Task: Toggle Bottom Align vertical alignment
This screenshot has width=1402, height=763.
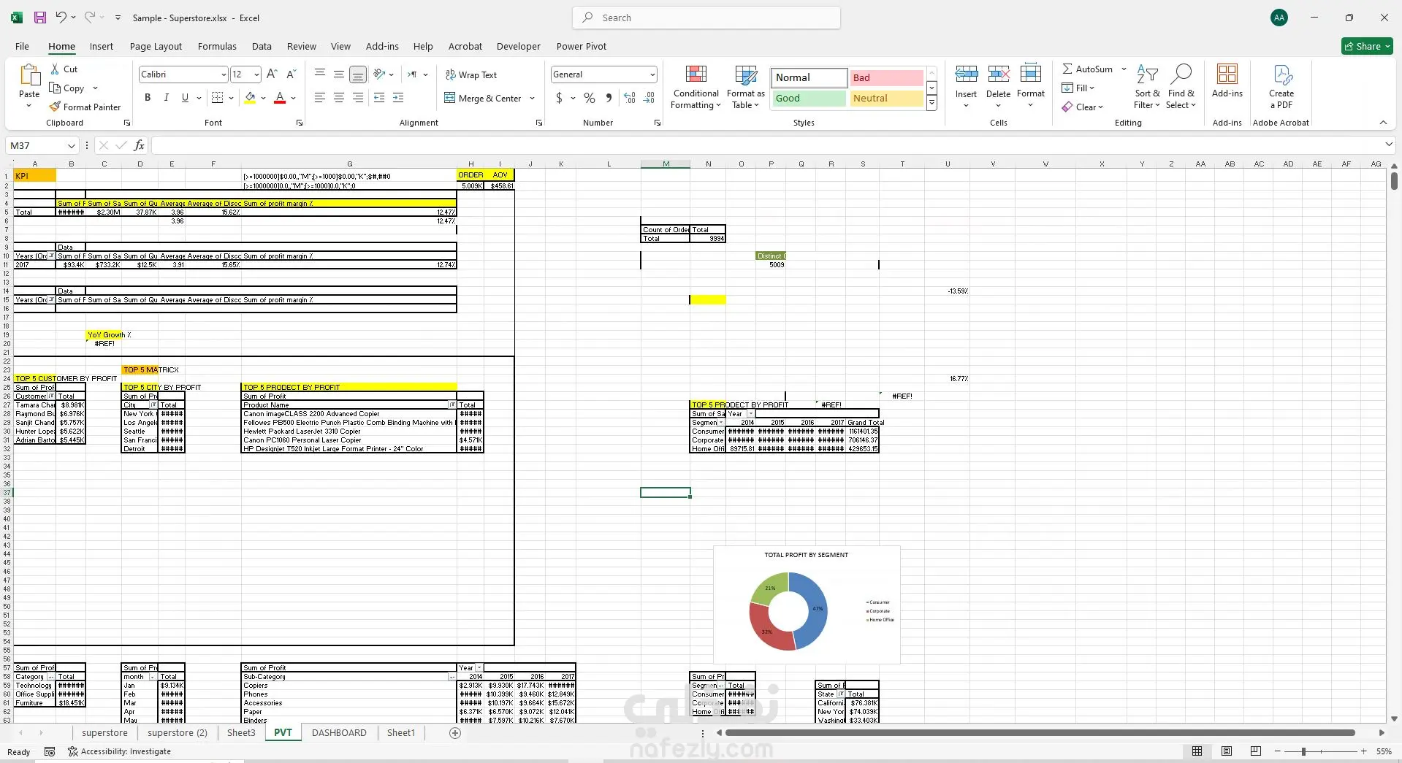Action: (357, 74)
